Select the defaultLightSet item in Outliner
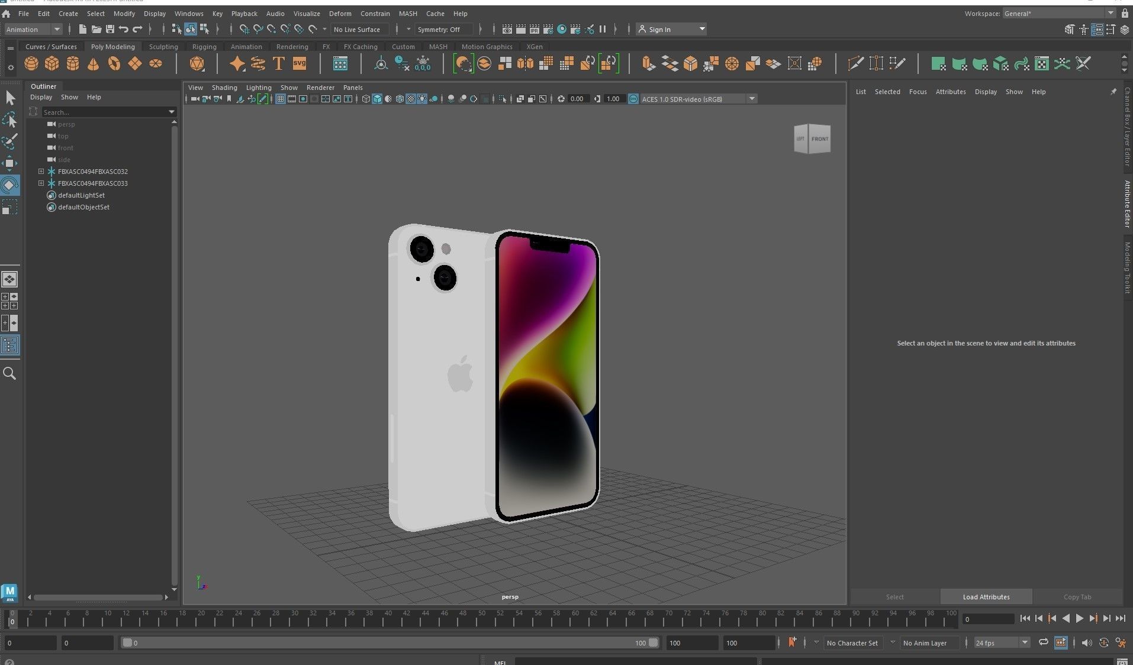1133x665 pixels. click(81, 195)
